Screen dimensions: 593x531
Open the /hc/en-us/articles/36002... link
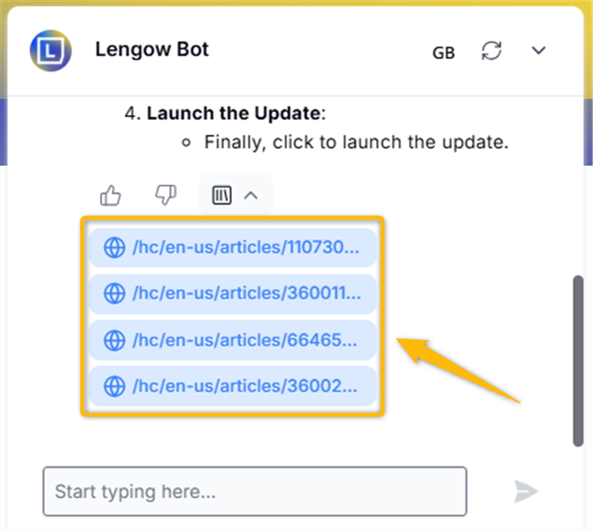(232, 386)
